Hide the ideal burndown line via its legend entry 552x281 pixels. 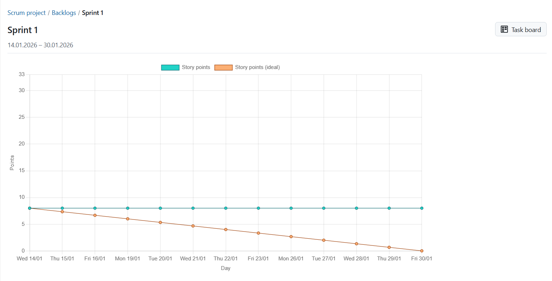click(x=257, y=67)
